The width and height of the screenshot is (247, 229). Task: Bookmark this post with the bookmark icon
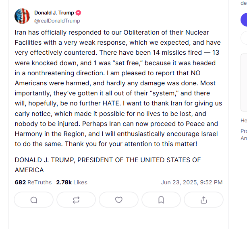(161, 200)
